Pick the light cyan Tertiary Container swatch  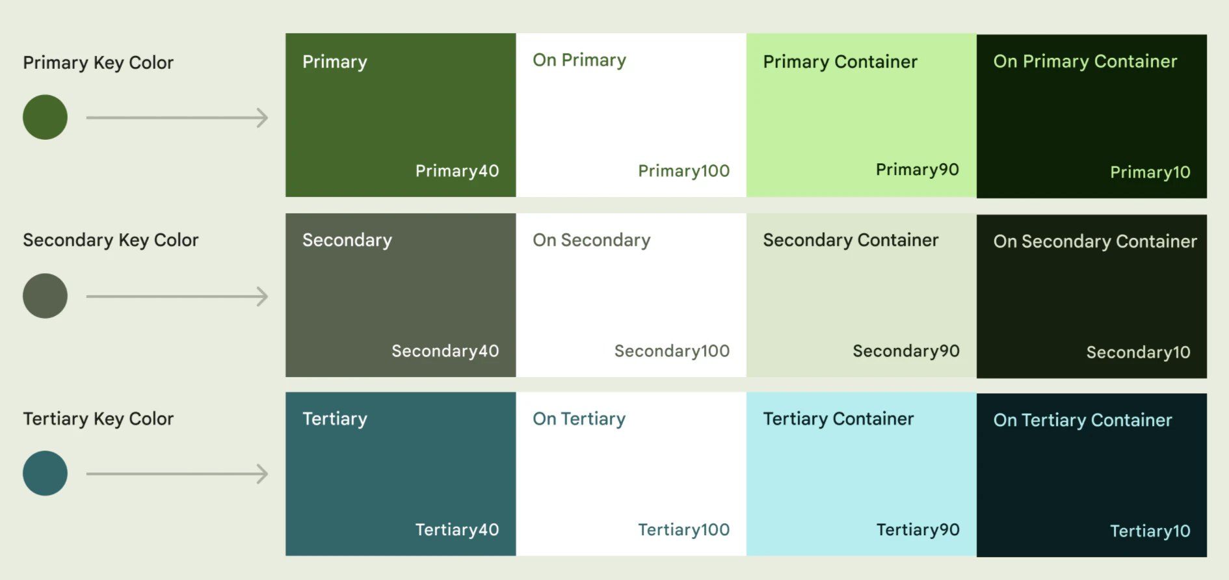click(x=862, y=474)
